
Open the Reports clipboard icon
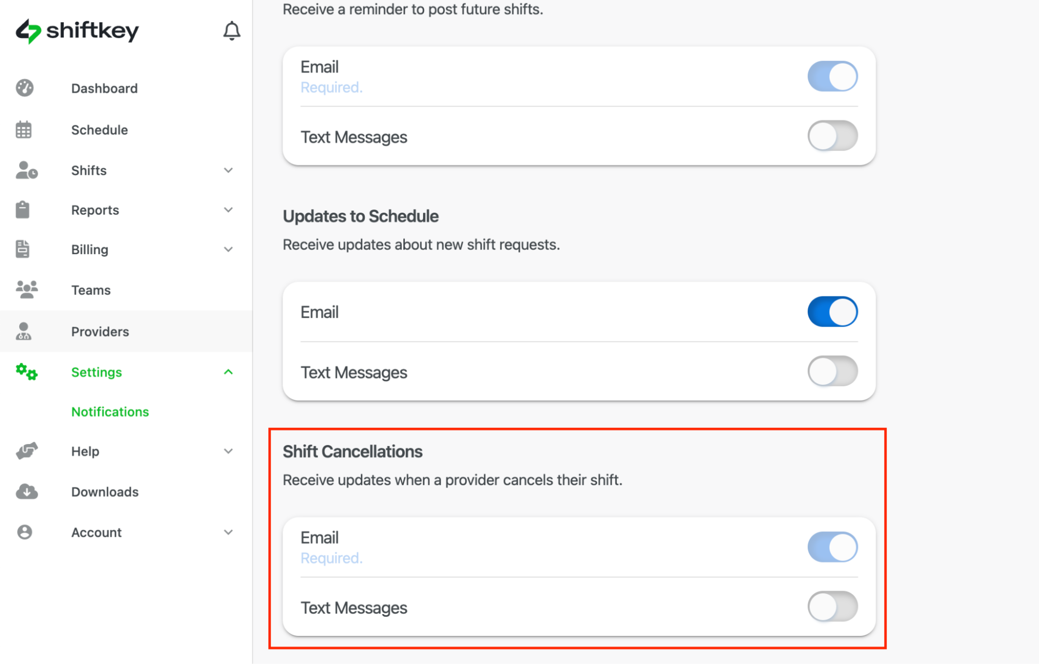click(23, 210)
